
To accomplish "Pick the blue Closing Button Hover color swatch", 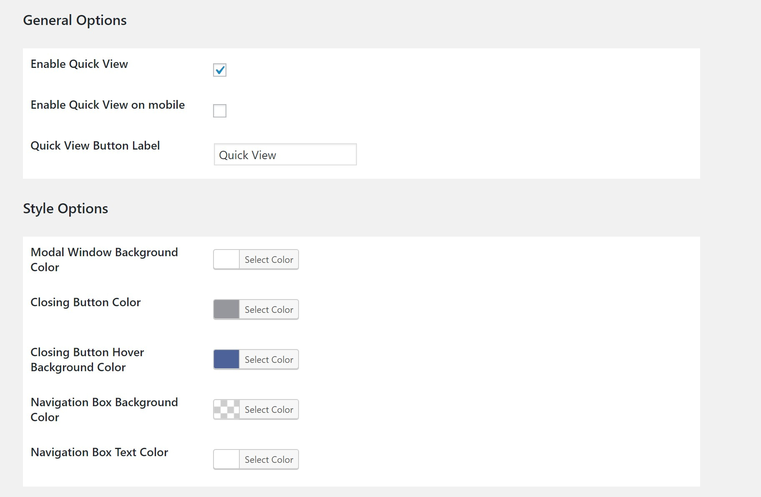I will pos(226,360).
